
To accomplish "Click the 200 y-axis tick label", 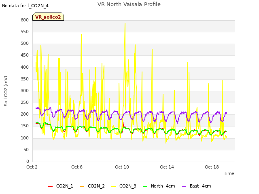I will 25,114.
